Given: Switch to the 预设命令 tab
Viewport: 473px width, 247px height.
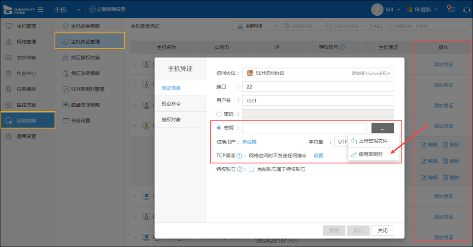Looking at the screenshot, I should pos(171,104).
